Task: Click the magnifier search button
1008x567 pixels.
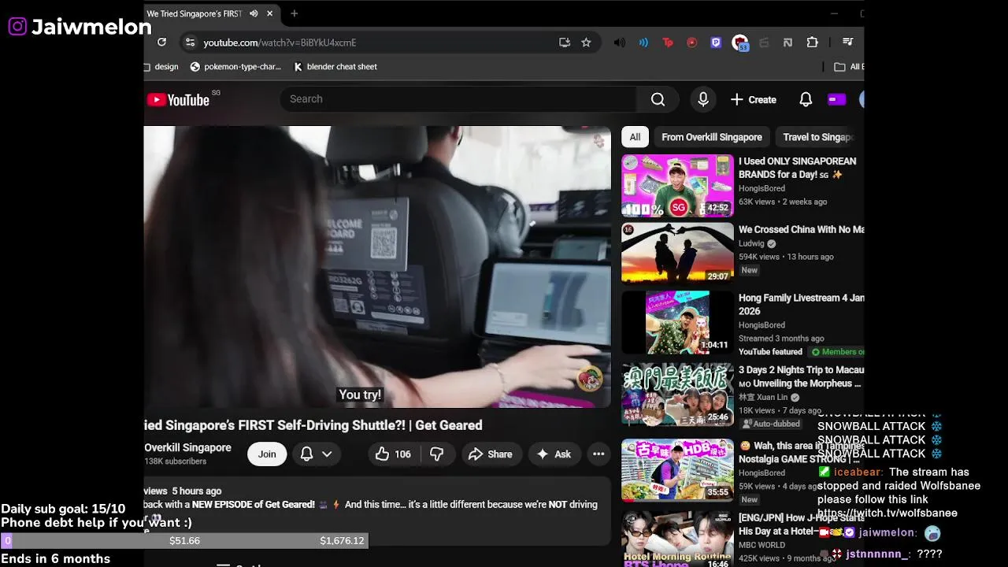Action: point(658,99)
